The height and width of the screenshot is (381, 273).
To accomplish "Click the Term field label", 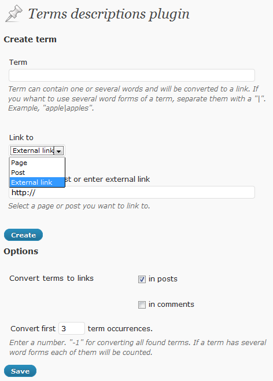I will click(18, 63).
